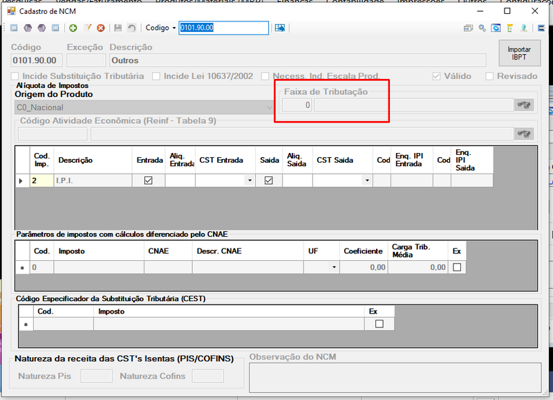This screenshot has height=400, width=553.
Task: Click the Importar IBPT button
Action: click(x=520, y=53)
